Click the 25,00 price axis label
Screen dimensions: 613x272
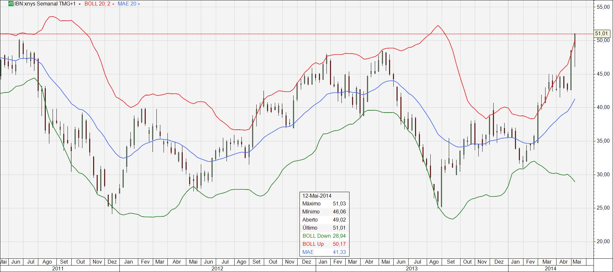(x=603, y=208)
